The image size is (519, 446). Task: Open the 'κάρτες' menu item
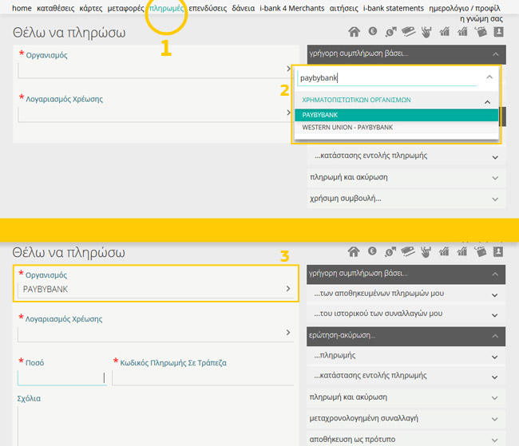point(91,8)
